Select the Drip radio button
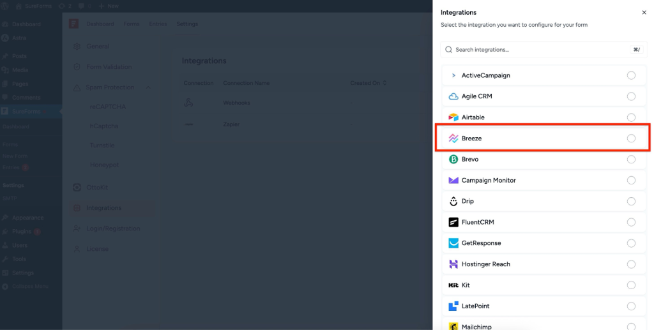Screen dimensions: 654x330 [631, 201]
